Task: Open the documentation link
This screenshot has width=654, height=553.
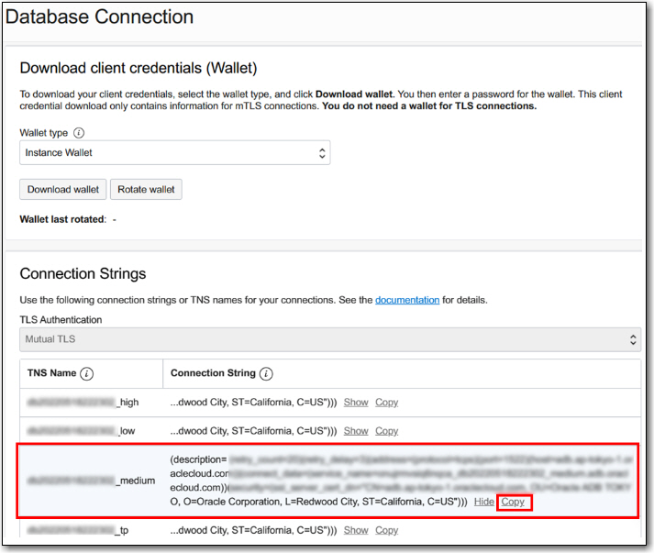Action: tap(406, 300)
